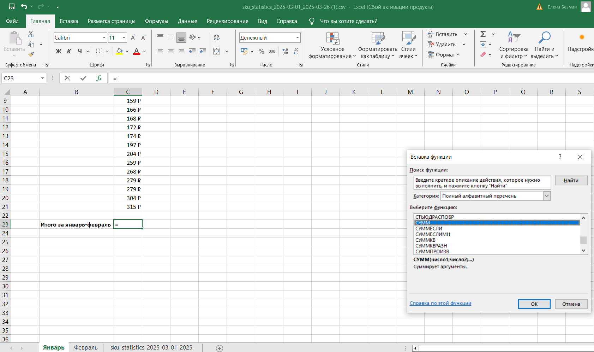Expand the Category dropdown in dialog
The image size is (594, 352).
point(547,196)
